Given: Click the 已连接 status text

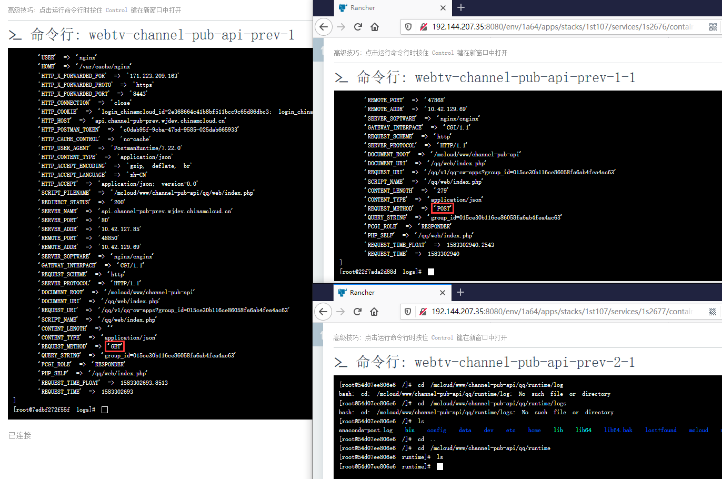Looking at the screenshot, I should coord(20,435).
